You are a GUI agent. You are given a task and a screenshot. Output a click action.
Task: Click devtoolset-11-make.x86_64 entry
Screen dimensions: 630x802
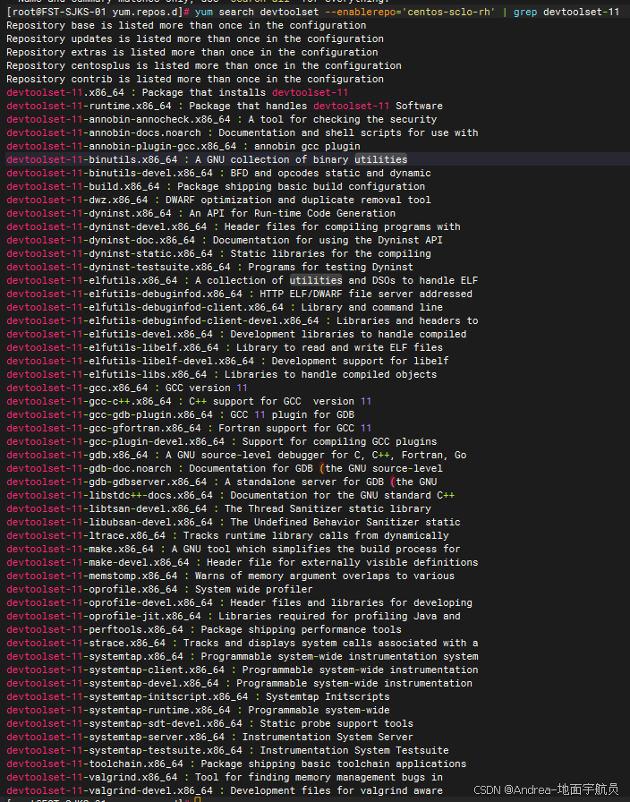pyautogui.click(x=234, y=549)
